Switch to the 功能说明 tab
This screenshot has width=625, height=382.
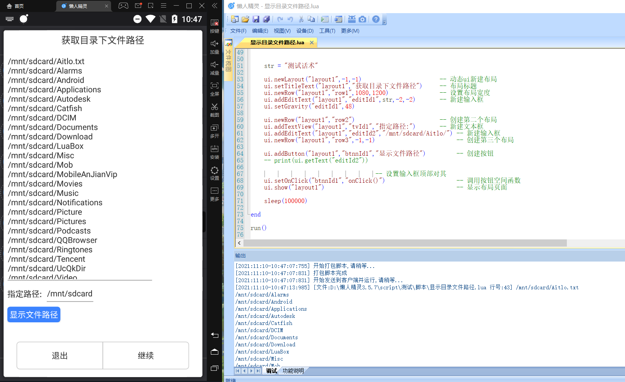click(293, 371)
